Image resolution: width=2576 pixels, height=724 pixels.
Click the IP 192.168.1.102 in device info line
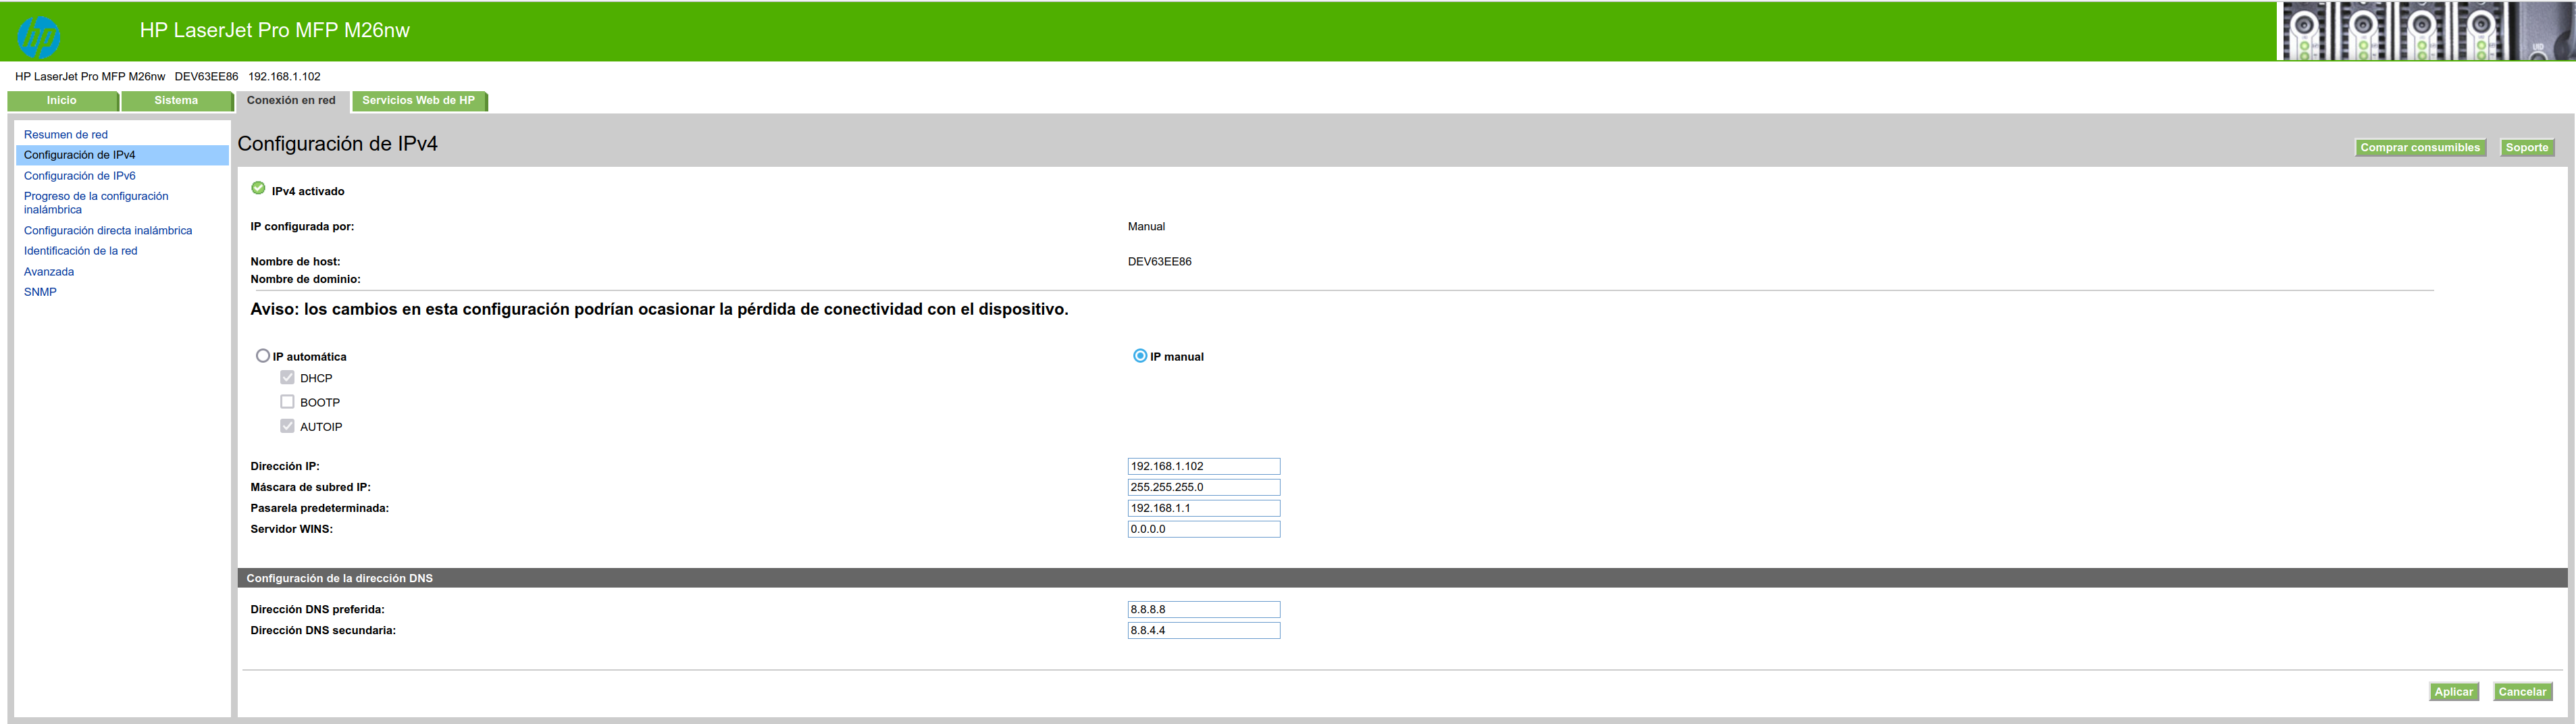coord(285,77)
